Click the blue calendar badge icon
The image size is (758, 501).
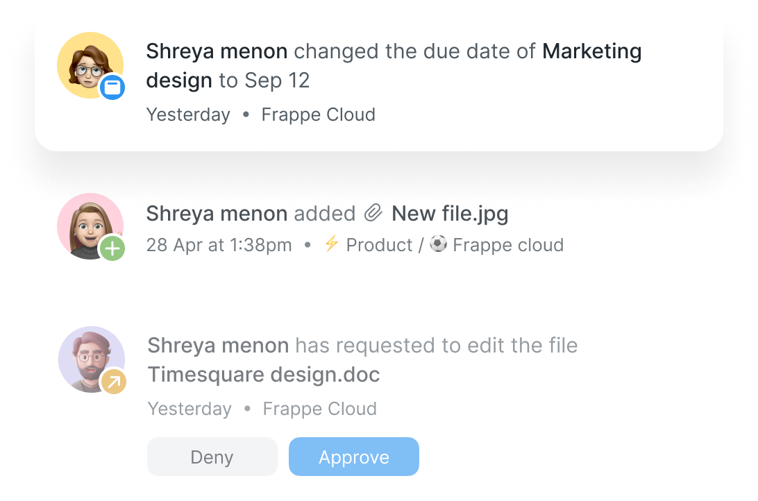[x=112, y=87]
